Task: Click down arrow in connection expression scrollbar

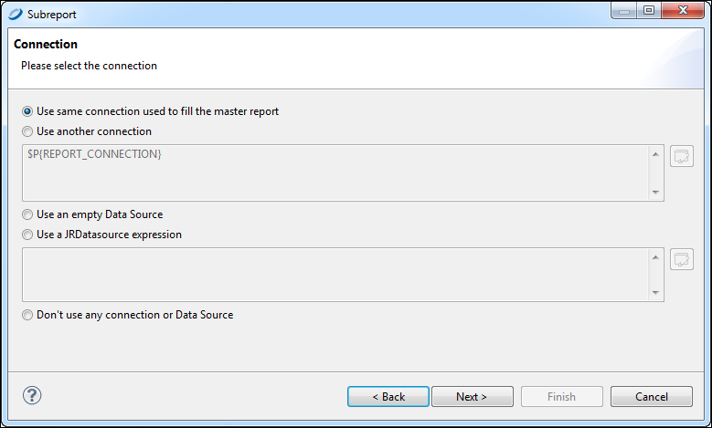Action: (655, 193)
